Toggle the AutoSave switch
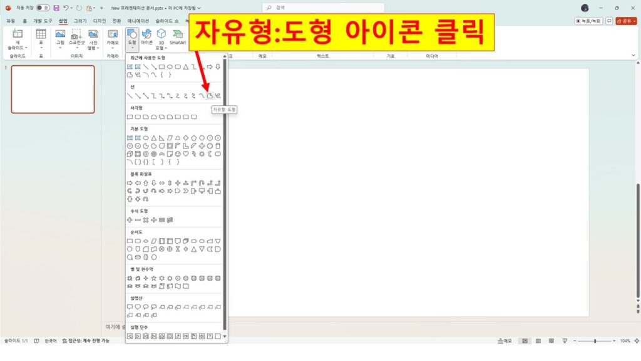This screenshot has width=641, height=361. 43,8
